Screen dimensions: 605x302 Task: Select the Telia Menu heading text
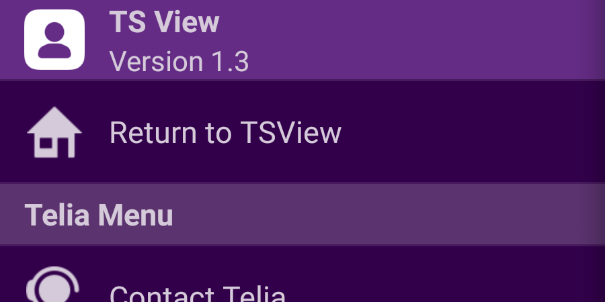click(x=99, y=215)
